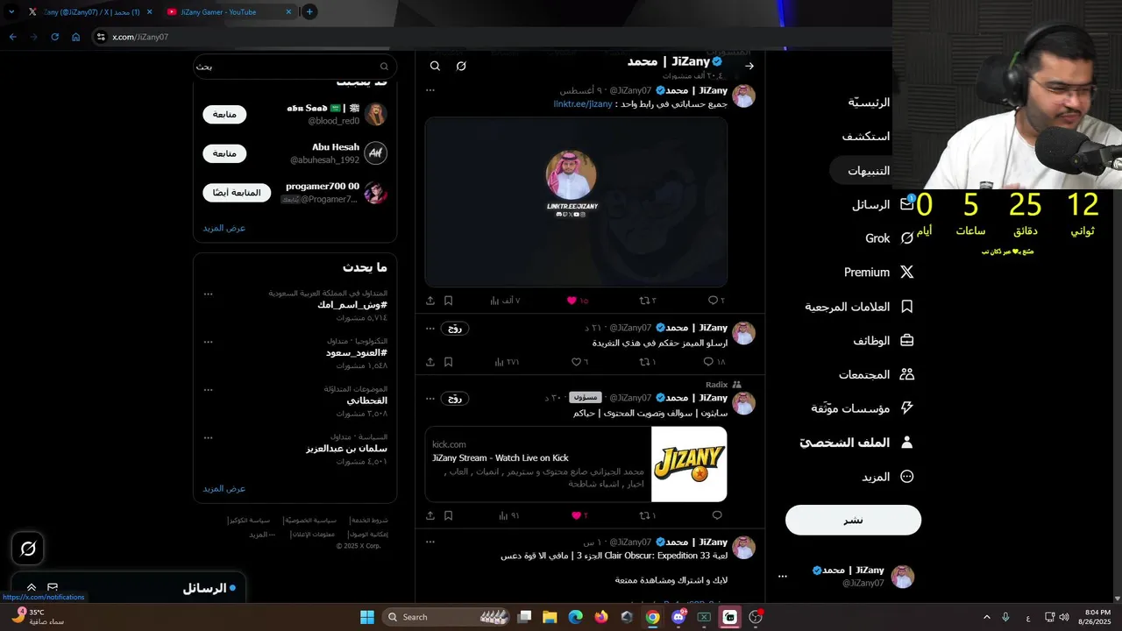Open Notifications (التنبيهات) in the sidebar
This screenshot has width=1122, height=631.
868,171
